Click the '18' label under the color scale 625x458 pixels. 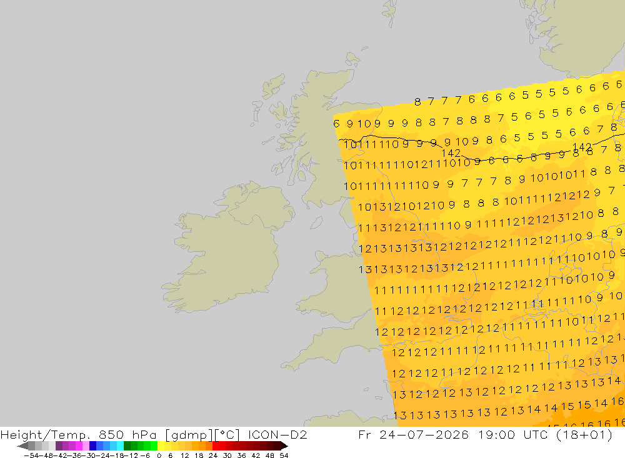pyautogui.click(x=199, y=456)
